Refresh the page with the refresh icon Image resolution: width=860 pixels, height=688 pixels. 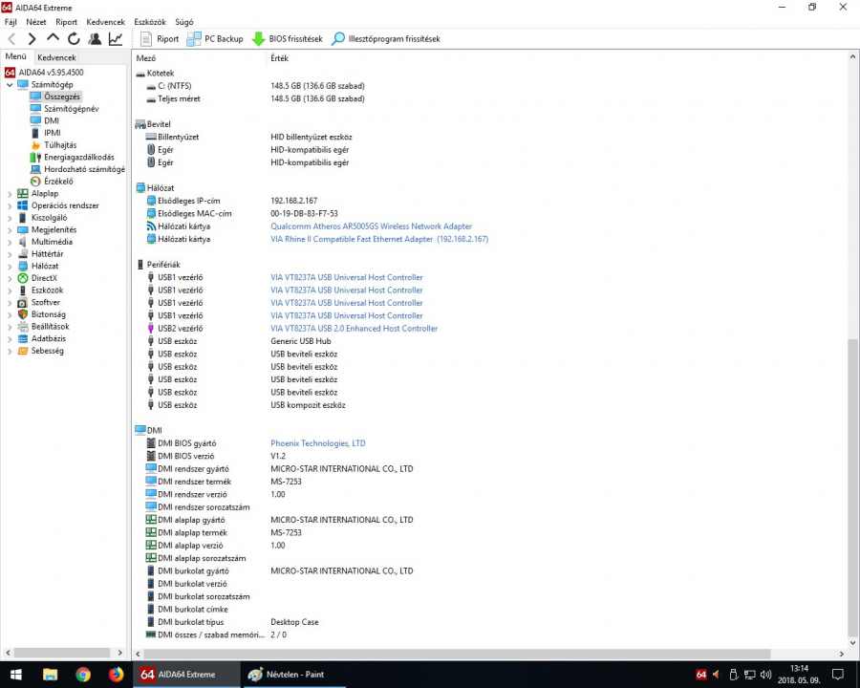click(x=74, y=39)
